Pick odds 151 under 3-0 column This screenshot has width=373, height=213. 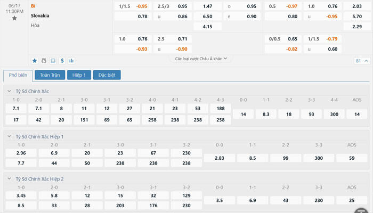[x=84, y=120]
